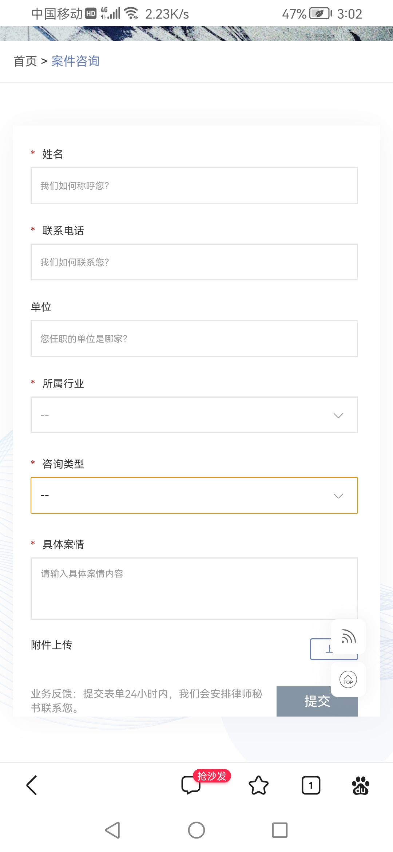Image resolution: width=393 pixels, height=852 pixels.
Task: Focus the 姓名 input field
Action: (x=194, y=186)
